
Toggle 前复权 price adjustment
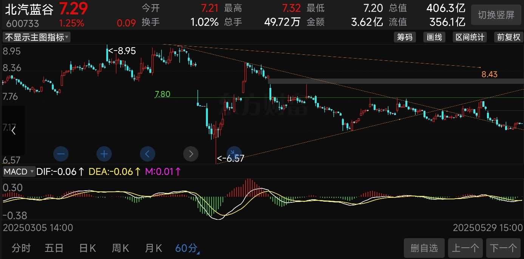pos(509,37)
